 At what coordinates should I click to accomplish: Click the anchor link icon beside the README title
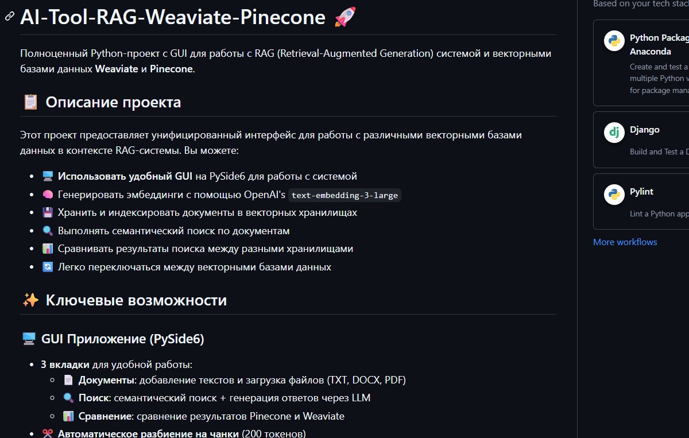tap(9, 17)
